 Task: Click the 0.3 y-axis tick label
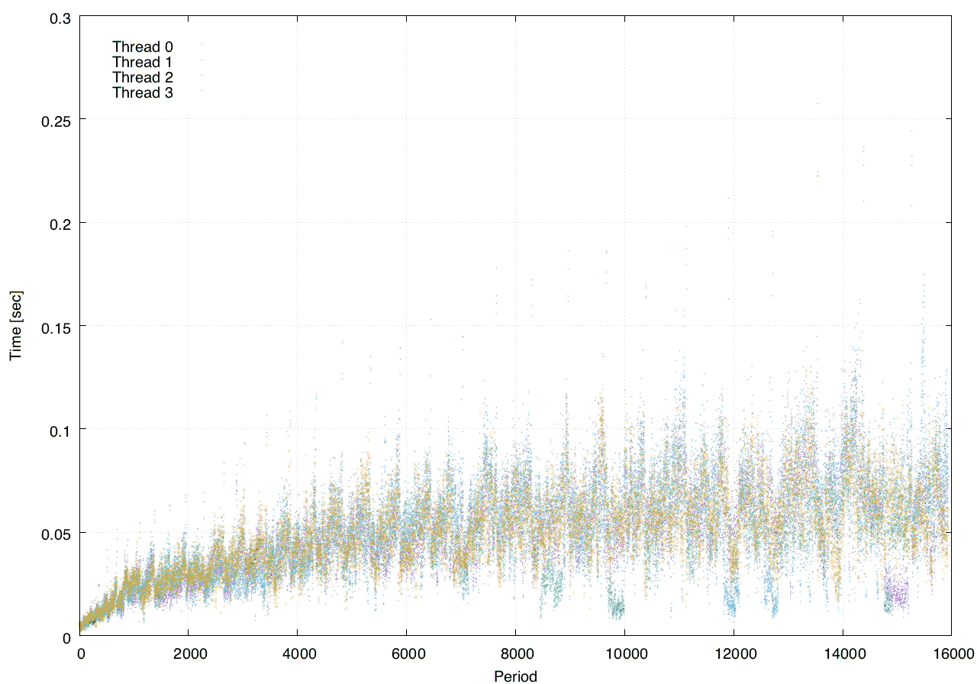pos(60,17)
